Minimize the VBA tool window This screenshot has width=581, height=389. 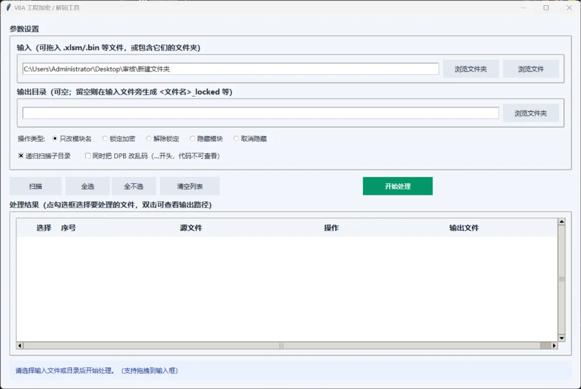point(523,8)
